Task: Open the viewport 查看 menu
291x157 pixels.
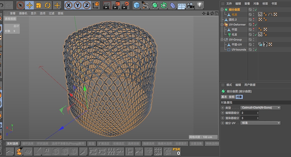Action: [13, 13]
